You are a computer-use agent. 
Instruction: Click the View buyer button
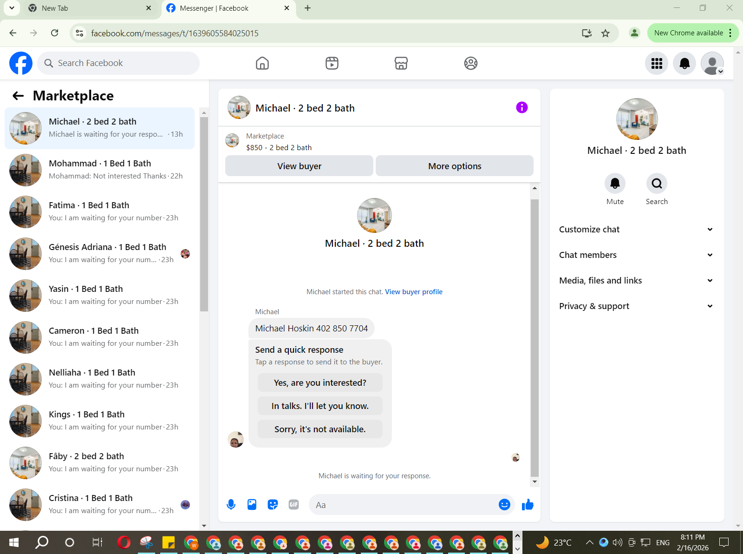tap(299, 166)
